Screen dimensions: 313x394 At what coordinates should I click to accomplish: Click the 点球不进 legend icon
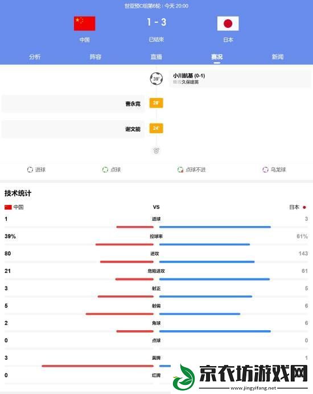click(x=180, y=170)
